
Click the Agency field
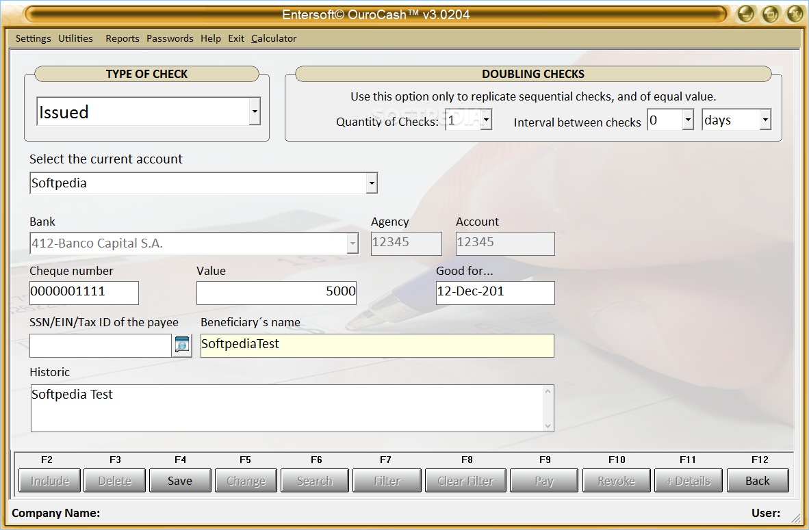(x=407, y=243)
